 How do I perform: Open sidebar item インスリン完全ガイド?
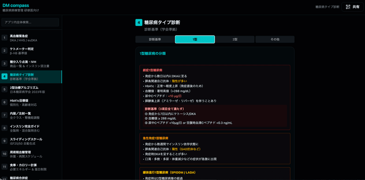pyautogui.click(x=31, y=129)
